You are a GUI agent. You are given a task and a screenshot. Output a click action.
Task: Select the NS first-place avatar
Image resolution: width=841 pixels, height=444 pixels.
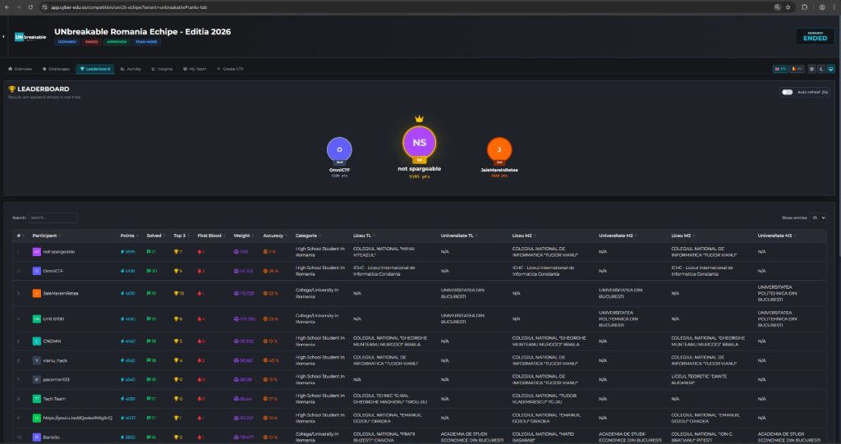tap(419, 142)
